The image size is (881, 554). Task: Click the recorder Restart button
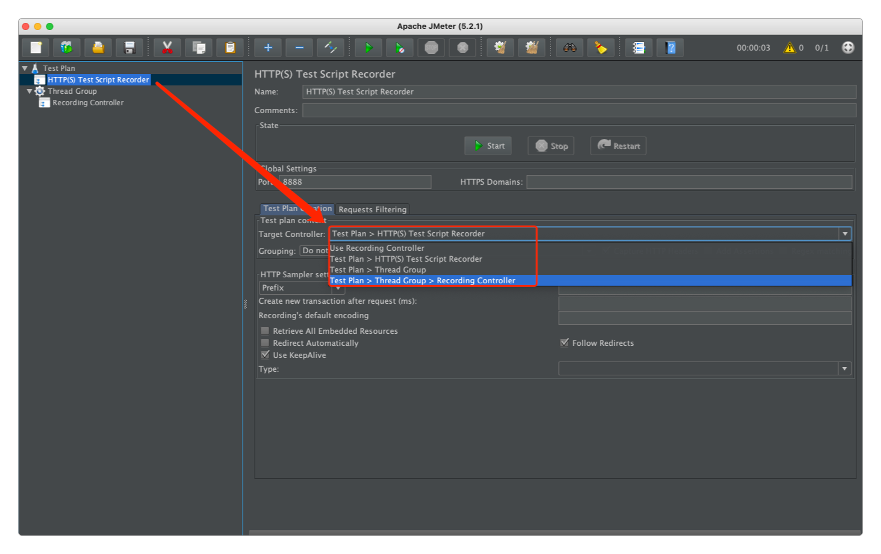(x=618, y=146)
